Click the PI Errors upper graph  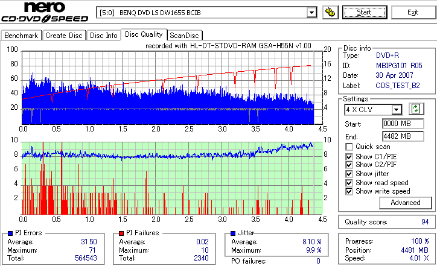click(x=172, y=87)
